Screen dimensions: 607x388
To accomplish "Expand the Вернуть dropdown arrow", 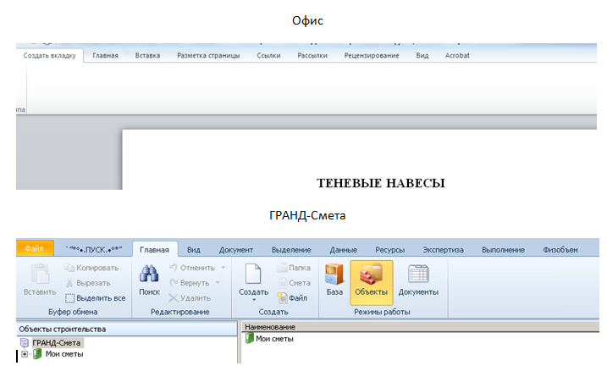I will click(x=218, y=283).
